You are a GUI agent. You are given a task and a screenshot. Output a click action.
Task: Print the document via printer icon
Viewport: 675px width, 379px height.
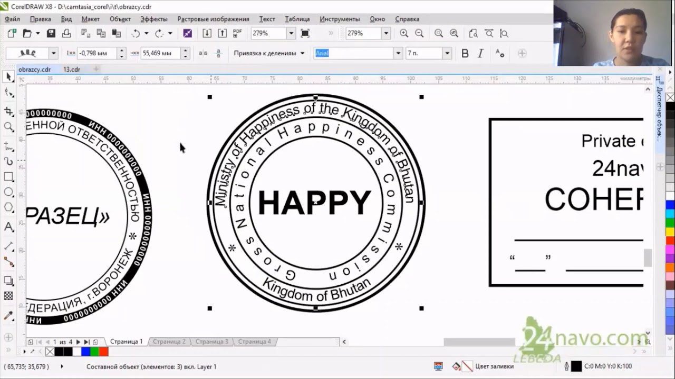point(66,33)
